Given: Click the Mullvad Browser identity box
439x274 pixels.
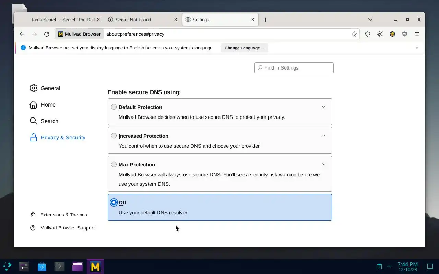Looking at the screenshot, I should point(79,34).
